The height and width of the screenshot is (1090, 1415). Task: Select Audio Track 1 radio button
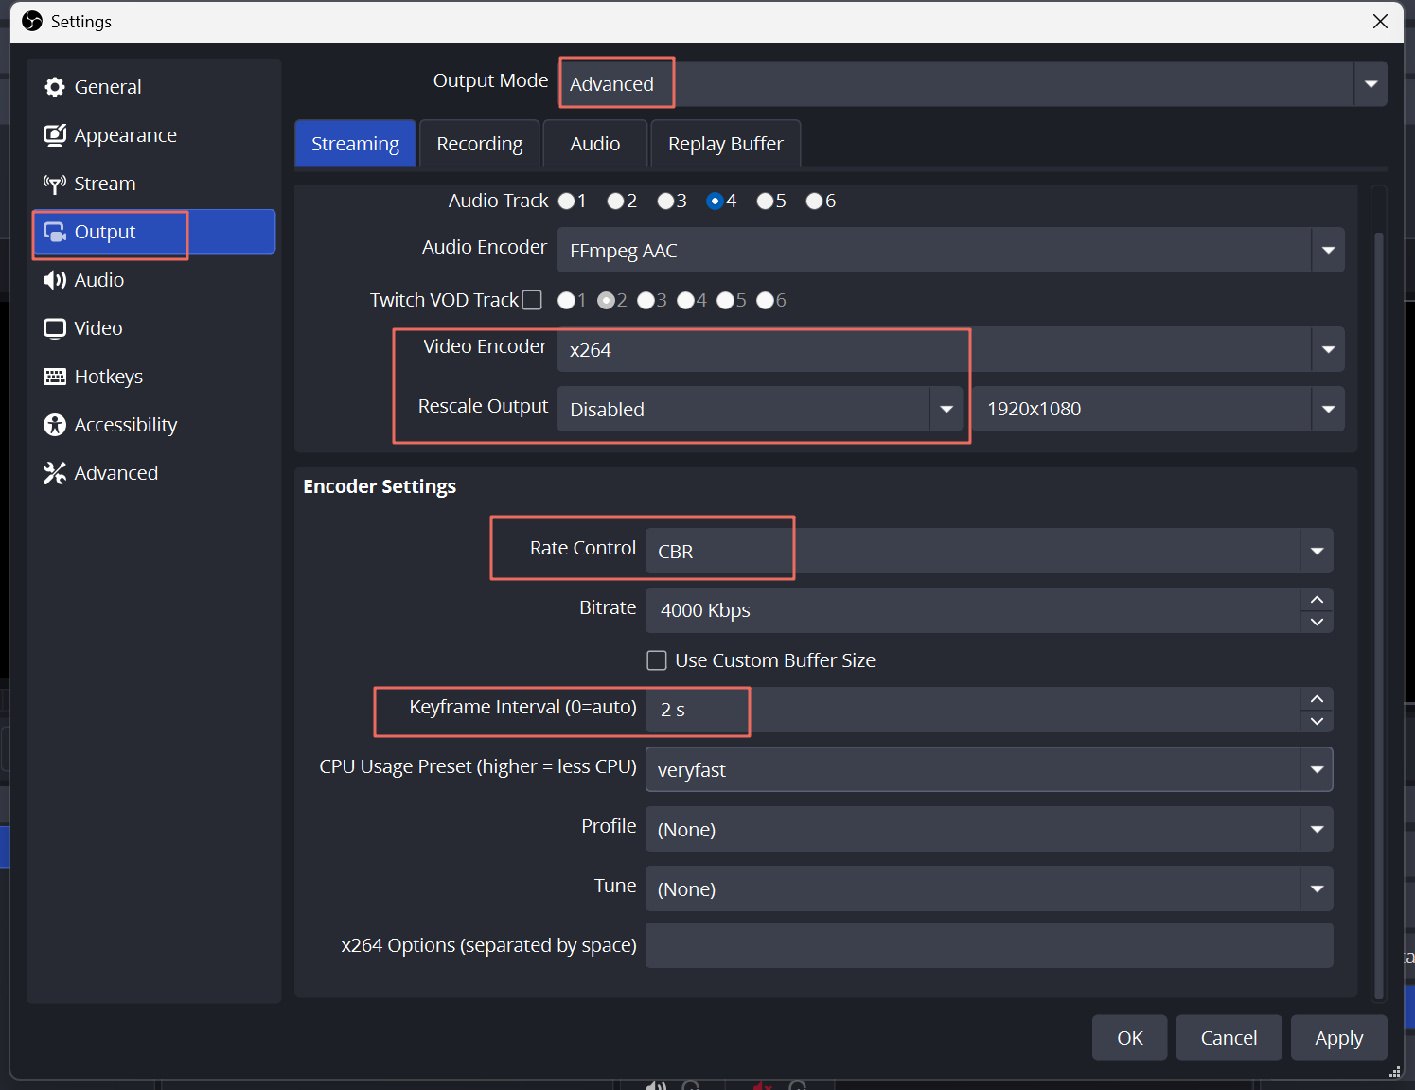[566, 201]
